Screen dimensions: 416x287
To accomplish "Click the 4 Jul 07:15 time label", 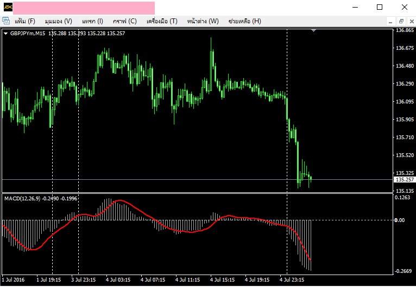I will 153,279.
